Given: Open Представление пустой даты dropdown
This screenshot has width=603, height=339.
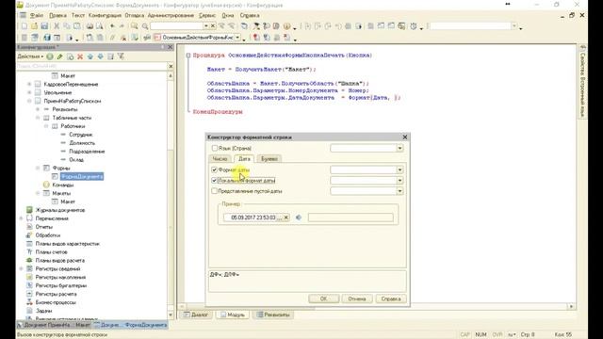Looking at the screenshot, I should click(399, 191).
